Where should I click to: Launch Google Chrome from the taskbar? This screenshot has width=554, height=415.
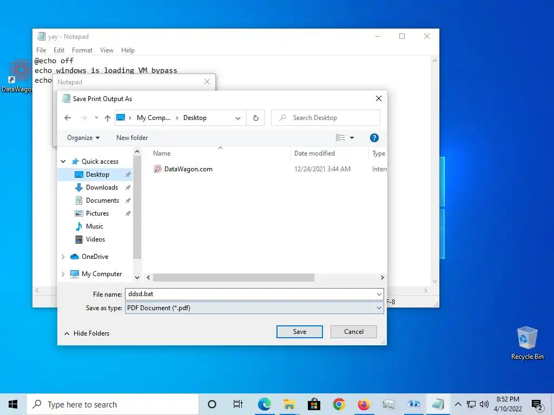[339, 404]
